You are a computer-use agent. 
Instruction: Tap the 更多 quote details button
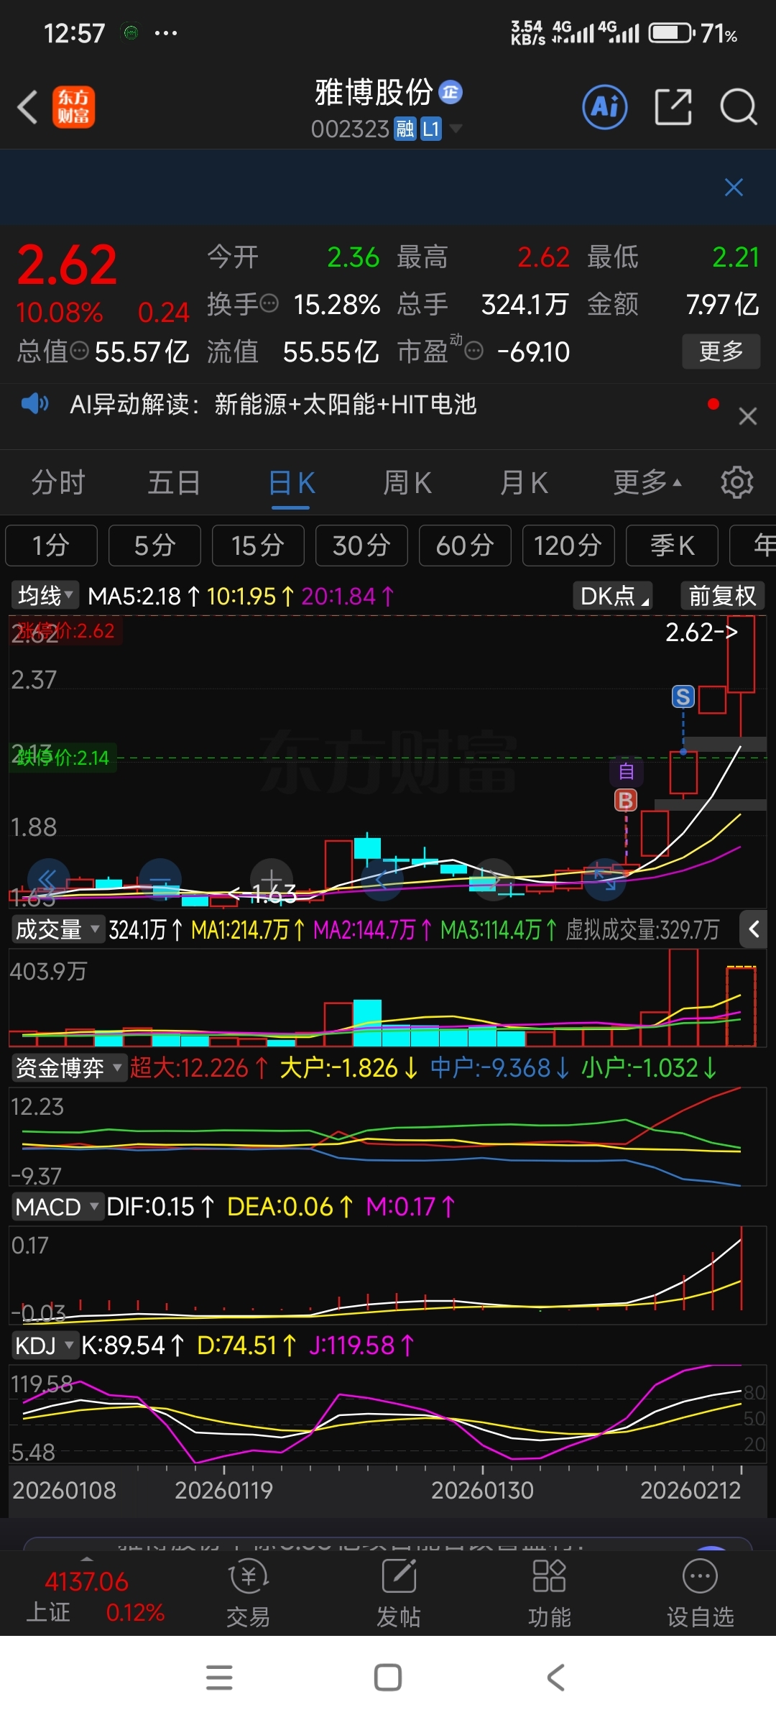[x=721, y=351]
